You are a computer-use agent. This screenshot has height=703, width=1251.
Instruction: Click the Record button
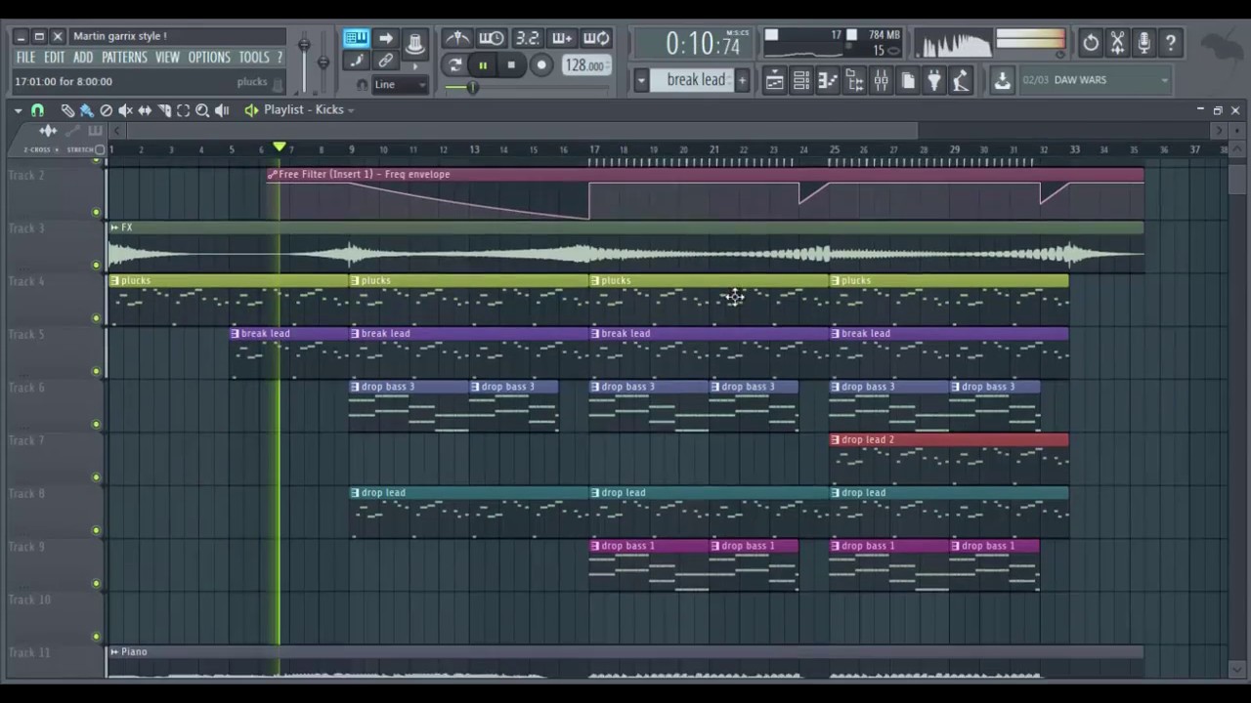point(541,65)
